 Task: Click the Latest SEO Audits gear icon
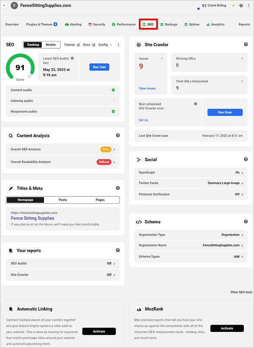[x=72, y=58]
